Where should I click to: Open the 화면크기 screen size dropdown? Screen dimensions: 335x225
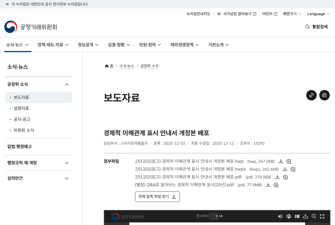point(292,14)
